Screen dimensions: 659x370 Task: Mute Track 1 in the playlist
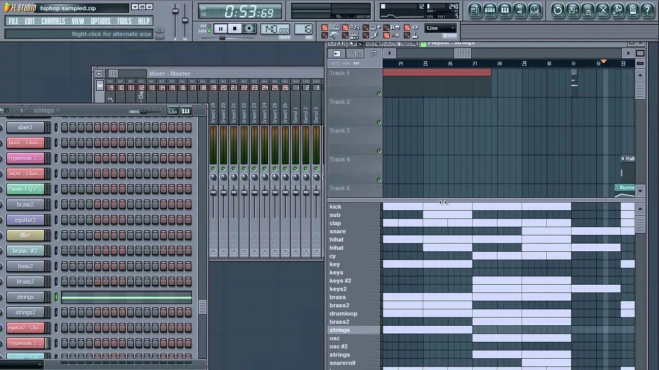pyautogui.click(x=379, y=94)
